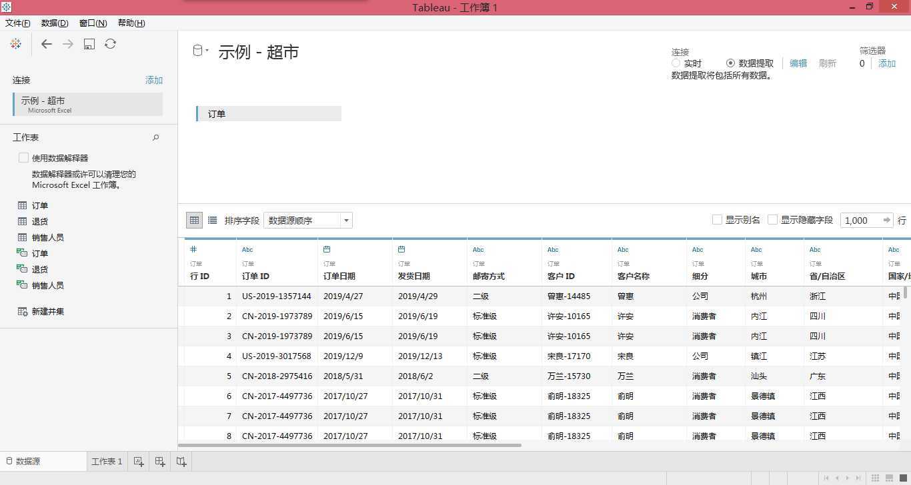Click the 汕头 city cell
Image resolution: width=911 pixels, height=485 pixels.
[774, 376]
